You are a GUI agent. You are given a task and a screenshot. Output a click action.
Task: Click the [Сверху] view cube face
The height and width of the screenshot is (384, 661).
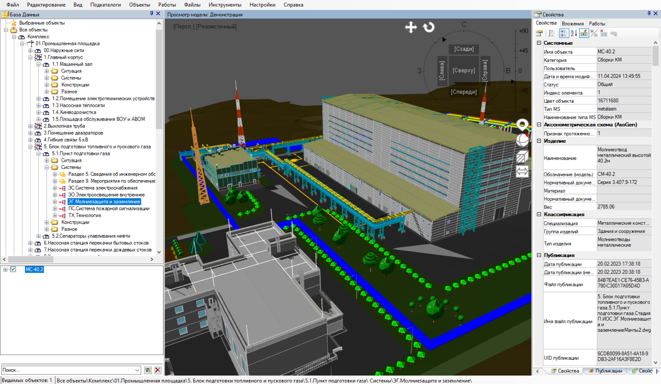coord(464,70)
